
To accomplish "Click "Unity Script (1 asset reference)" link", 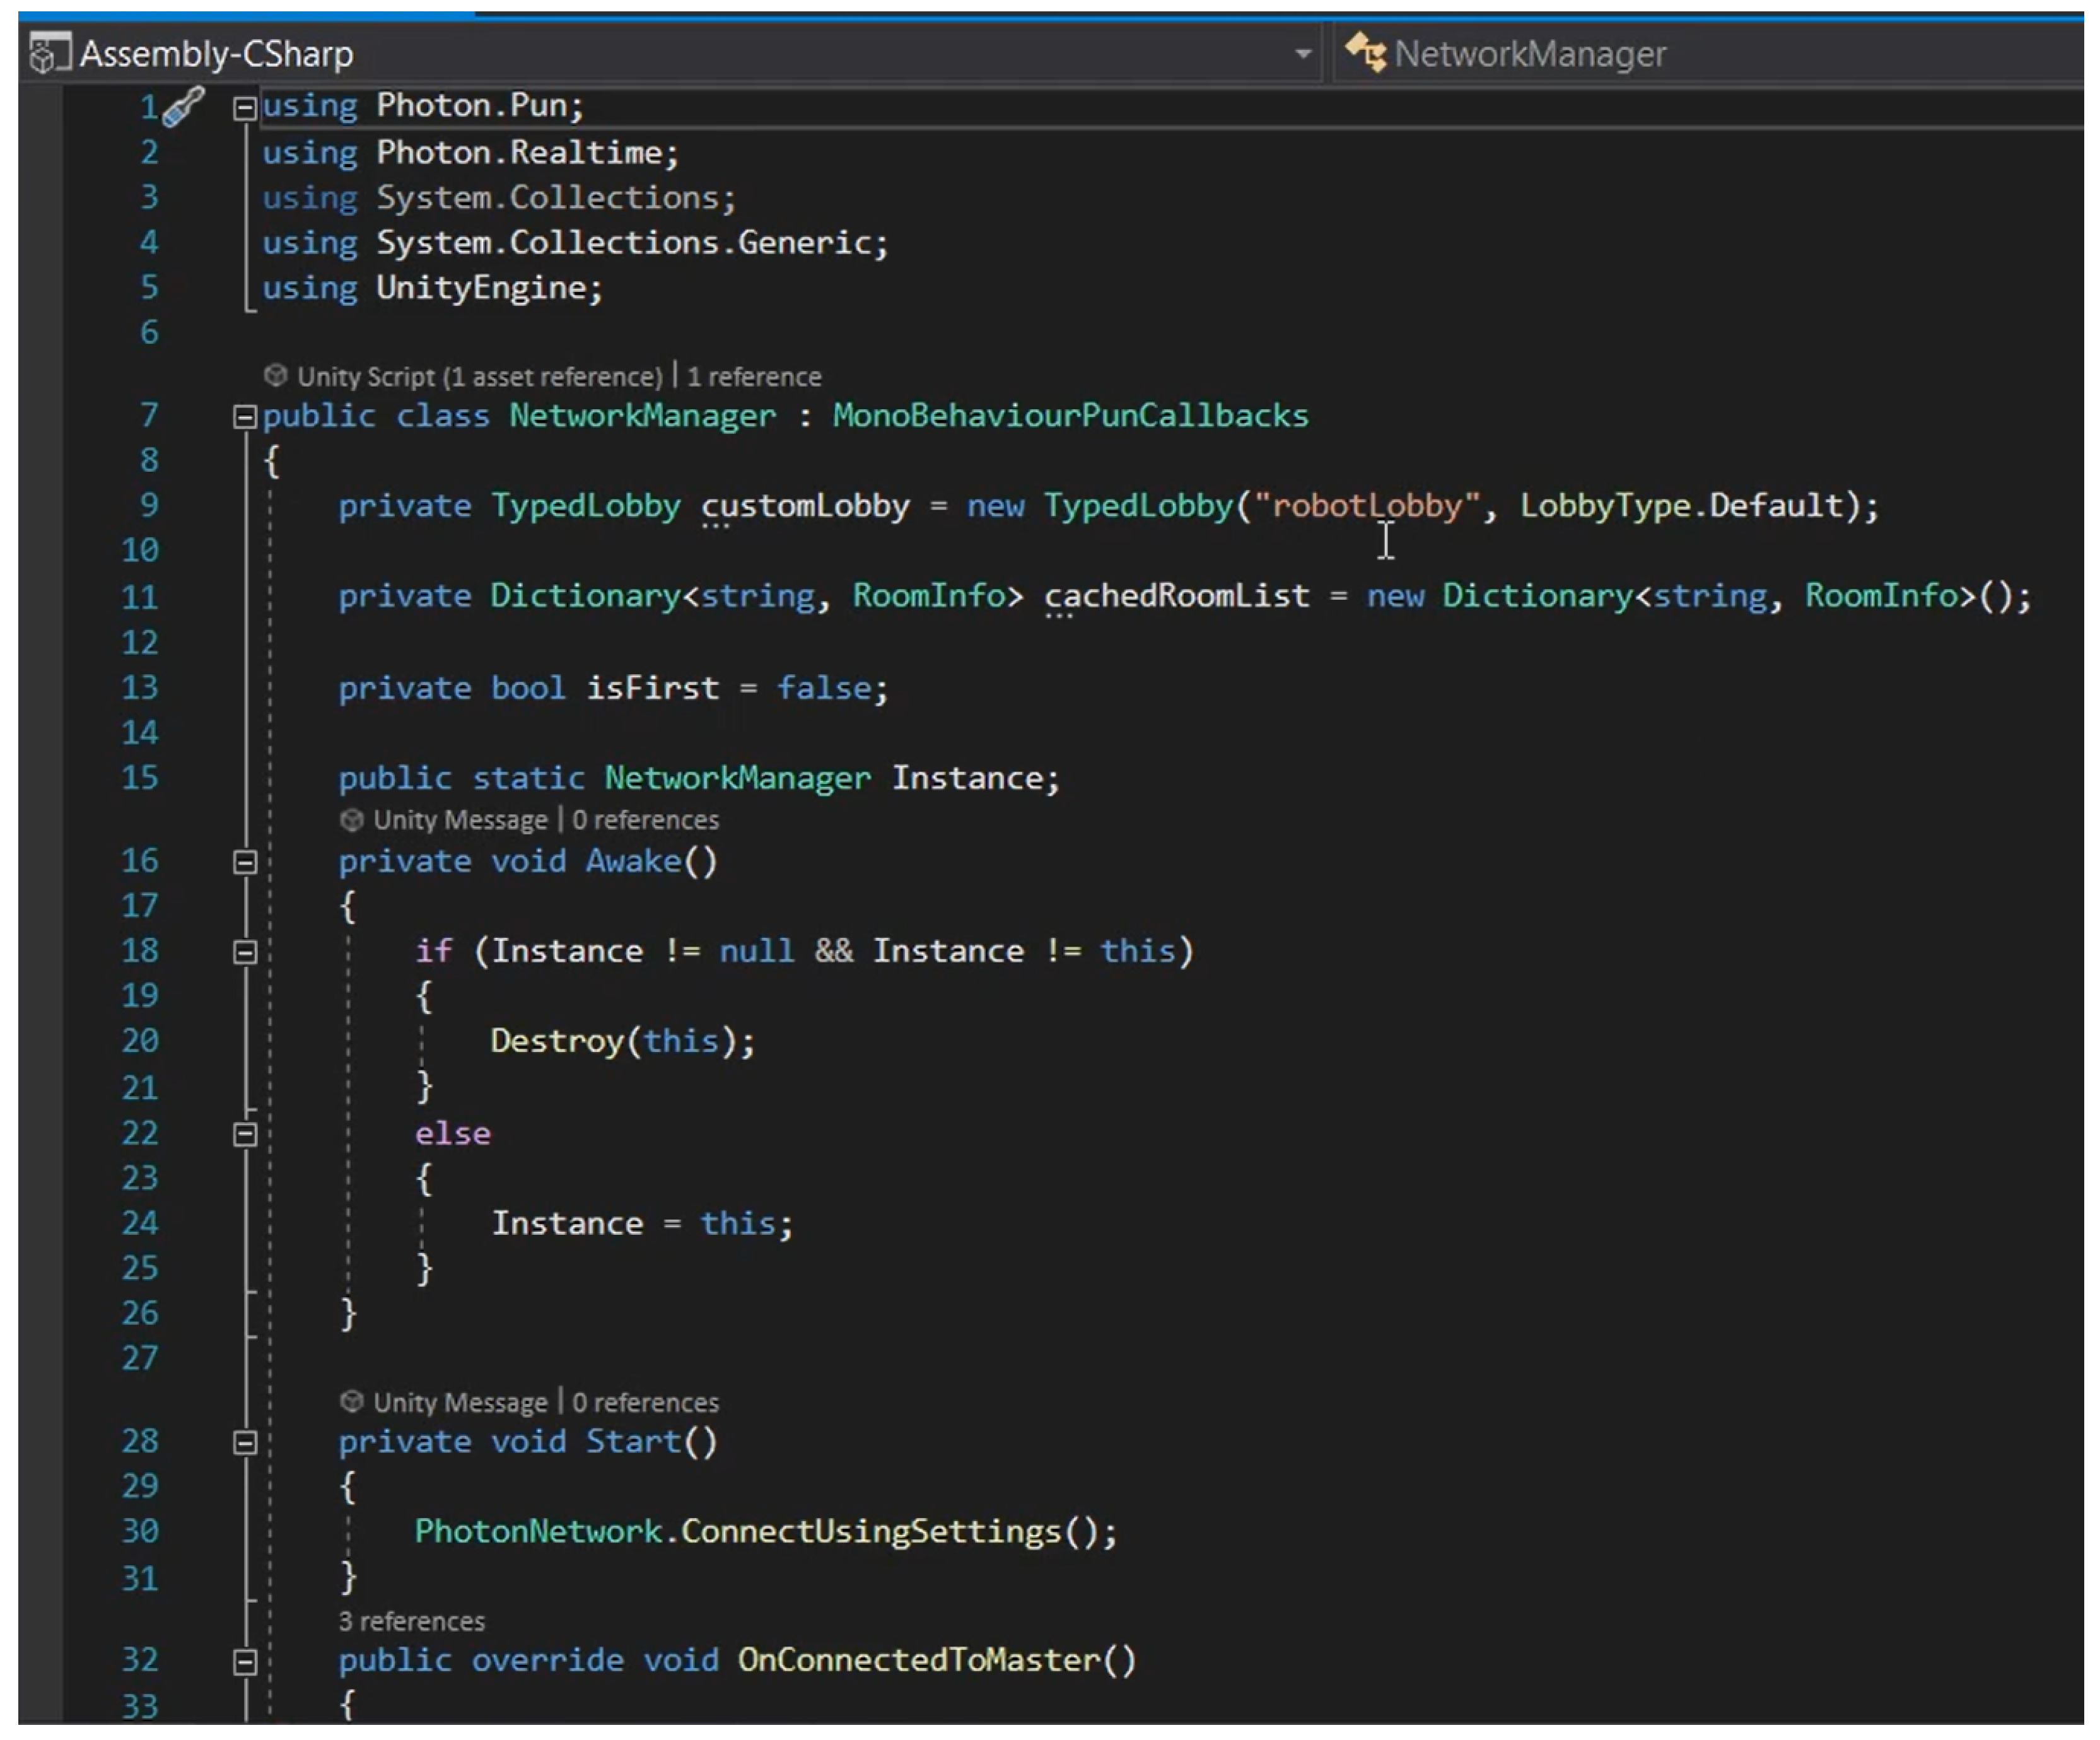I will [x=480, y=377].
